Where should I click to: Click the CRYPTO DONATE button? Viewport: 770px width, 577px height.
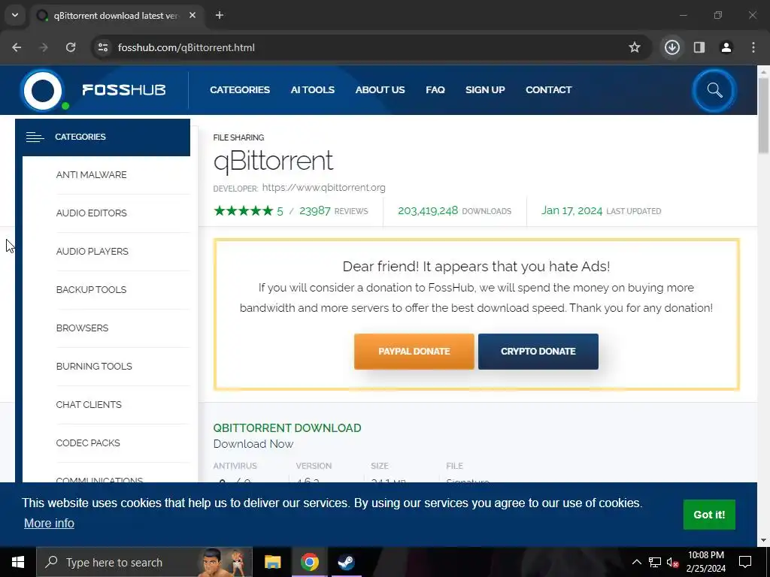pyautogui.click(x=538, y=352)
